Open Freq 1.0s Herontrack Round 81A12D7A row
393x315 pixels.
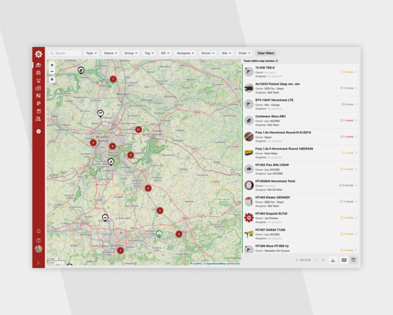point(301,137)
